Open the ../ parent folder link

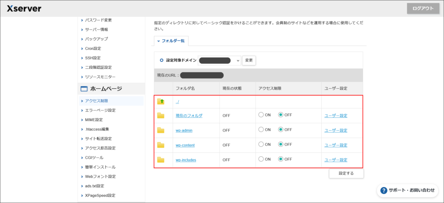click(177, 101)
